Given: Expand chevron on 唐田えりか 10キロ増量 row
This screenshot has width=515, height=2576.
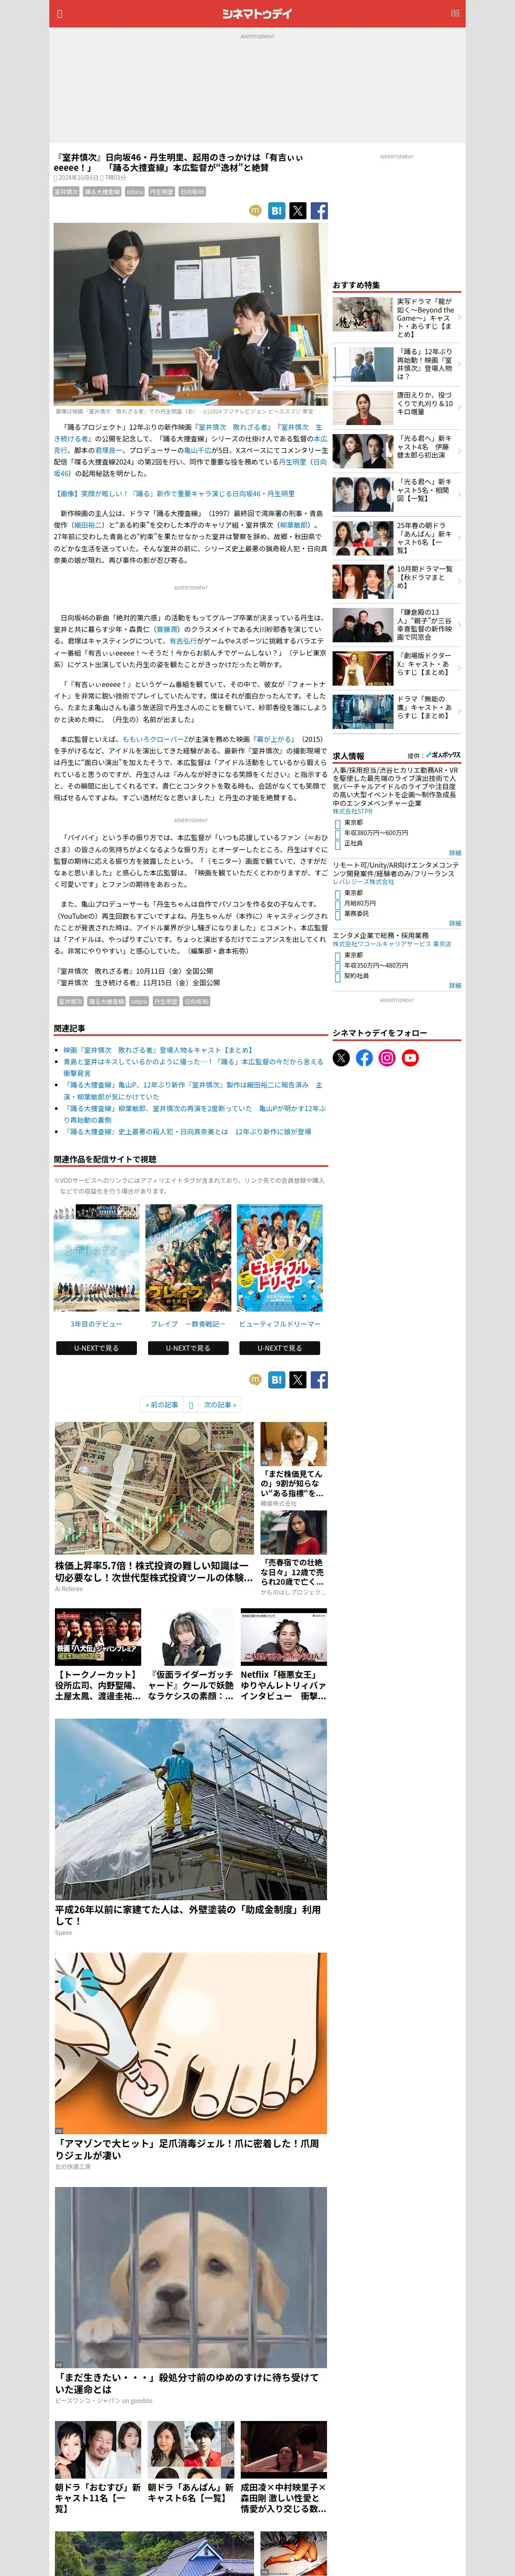Looking at the screenshot, I should click(459, 408).
